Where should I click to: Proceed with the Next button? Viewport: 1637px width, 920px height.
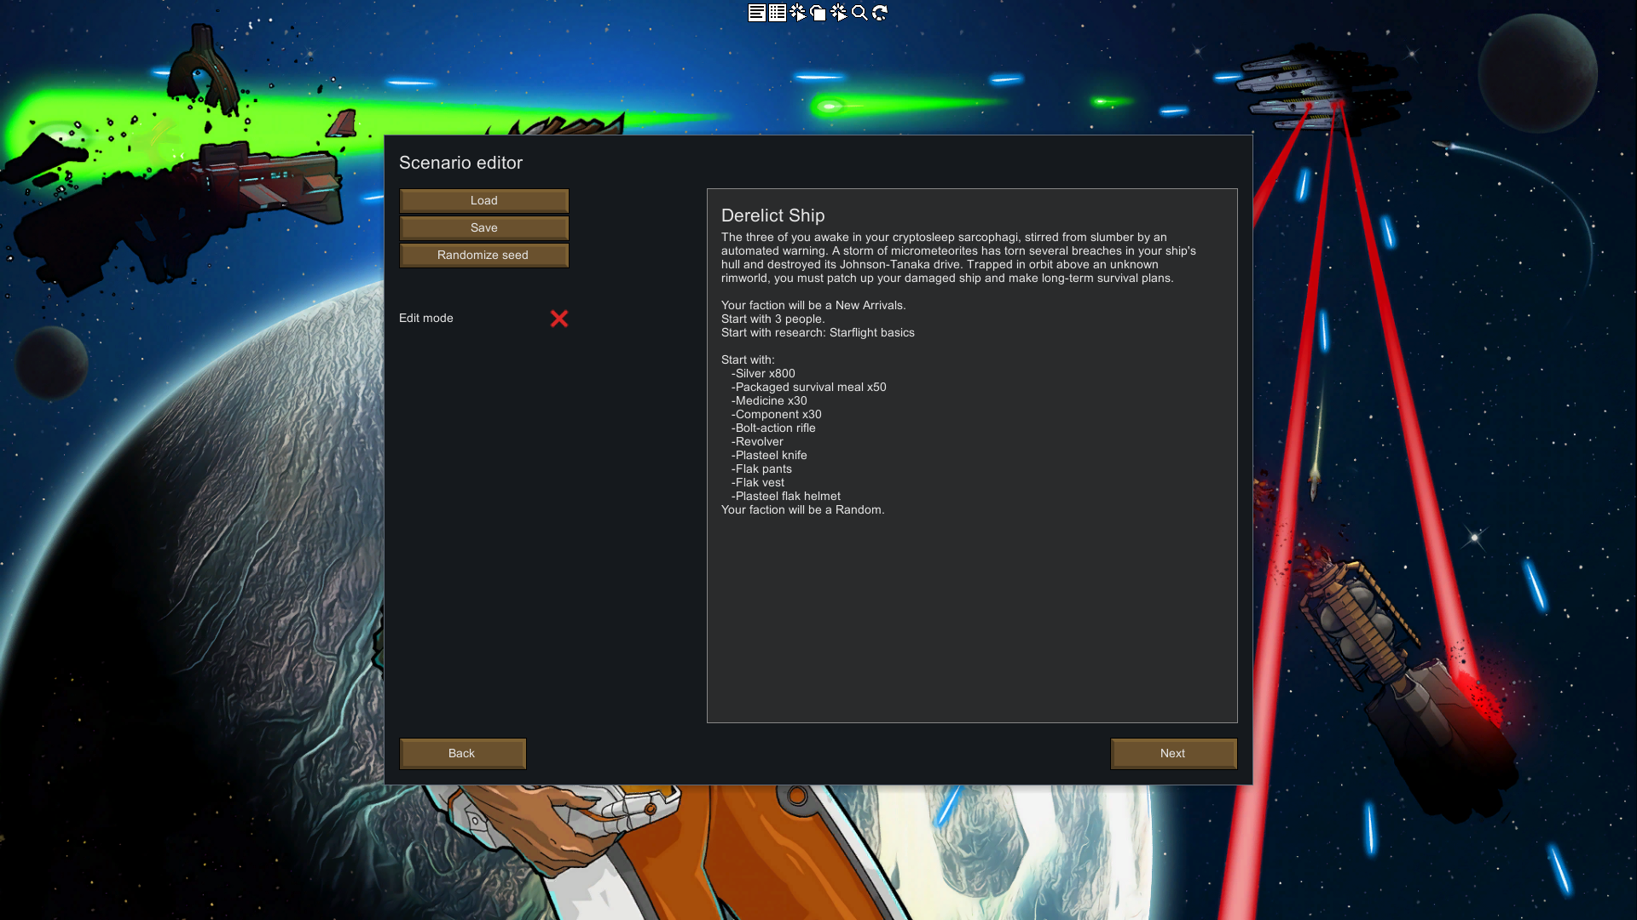point(1174,754)
